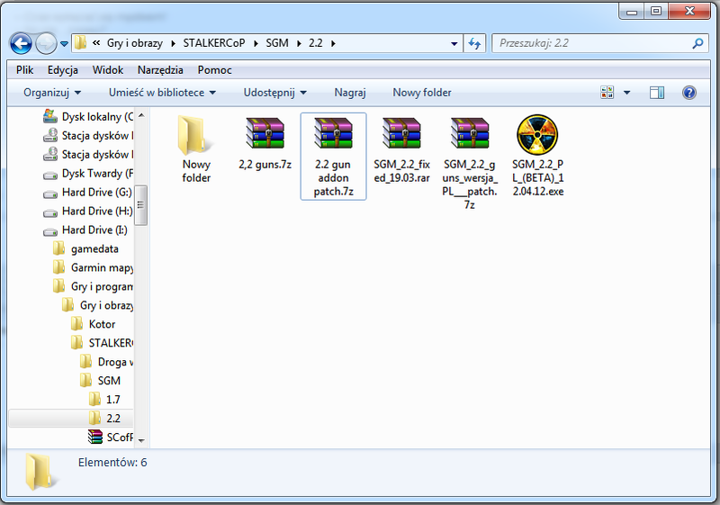The image size is (720, 505).
Task: Open the Organizuj dropdown
Action: click(52, 93)
